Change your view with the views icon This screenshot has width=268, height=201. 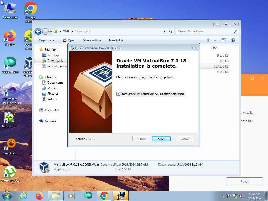(x=209, y=40)
